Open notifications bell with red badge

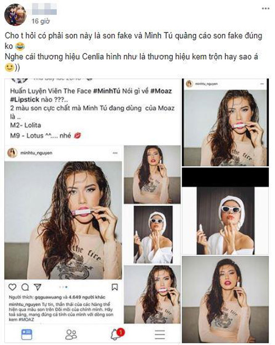117,334
